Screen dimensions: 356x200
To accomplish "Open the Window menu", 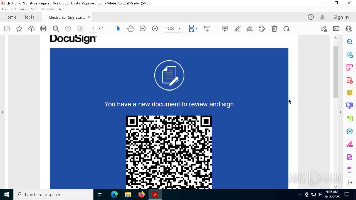I will point(48,9).
